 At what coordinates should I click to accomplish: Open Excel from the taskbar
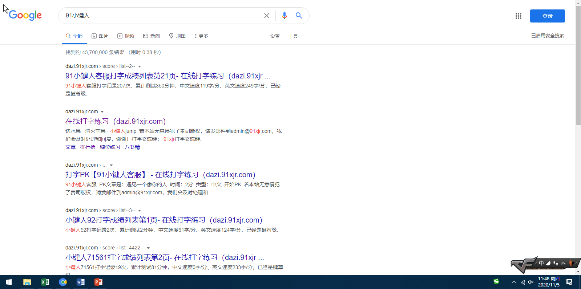(x=45, y=282)
